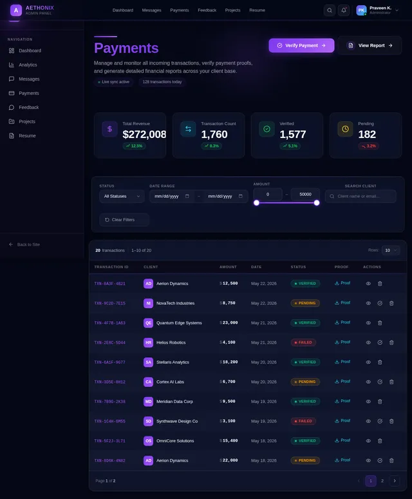This screenshot has width=412, height=499.
Task: Click the PK user avatar
Action: coord(361,10)
